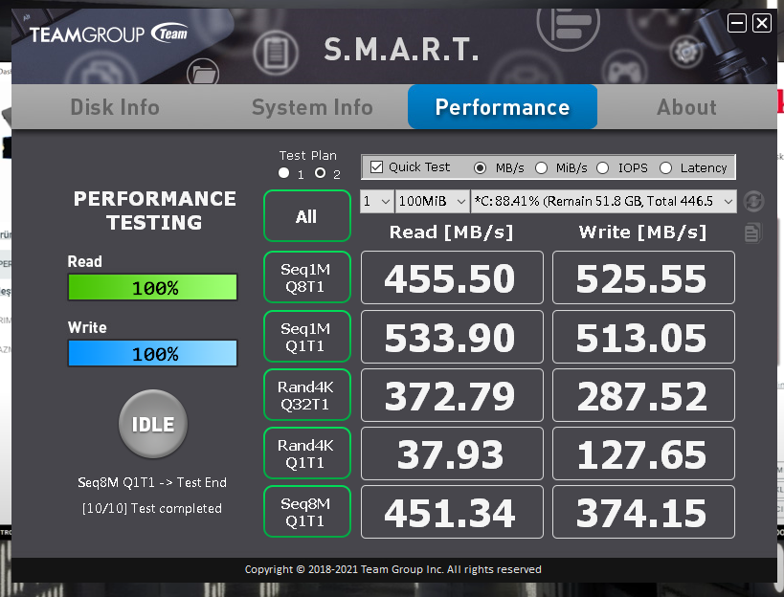Choose Test Plan 2
Image resolution: width=784 pixels, height=597 pixels.
pyautogui.click(x=320, y=173)
